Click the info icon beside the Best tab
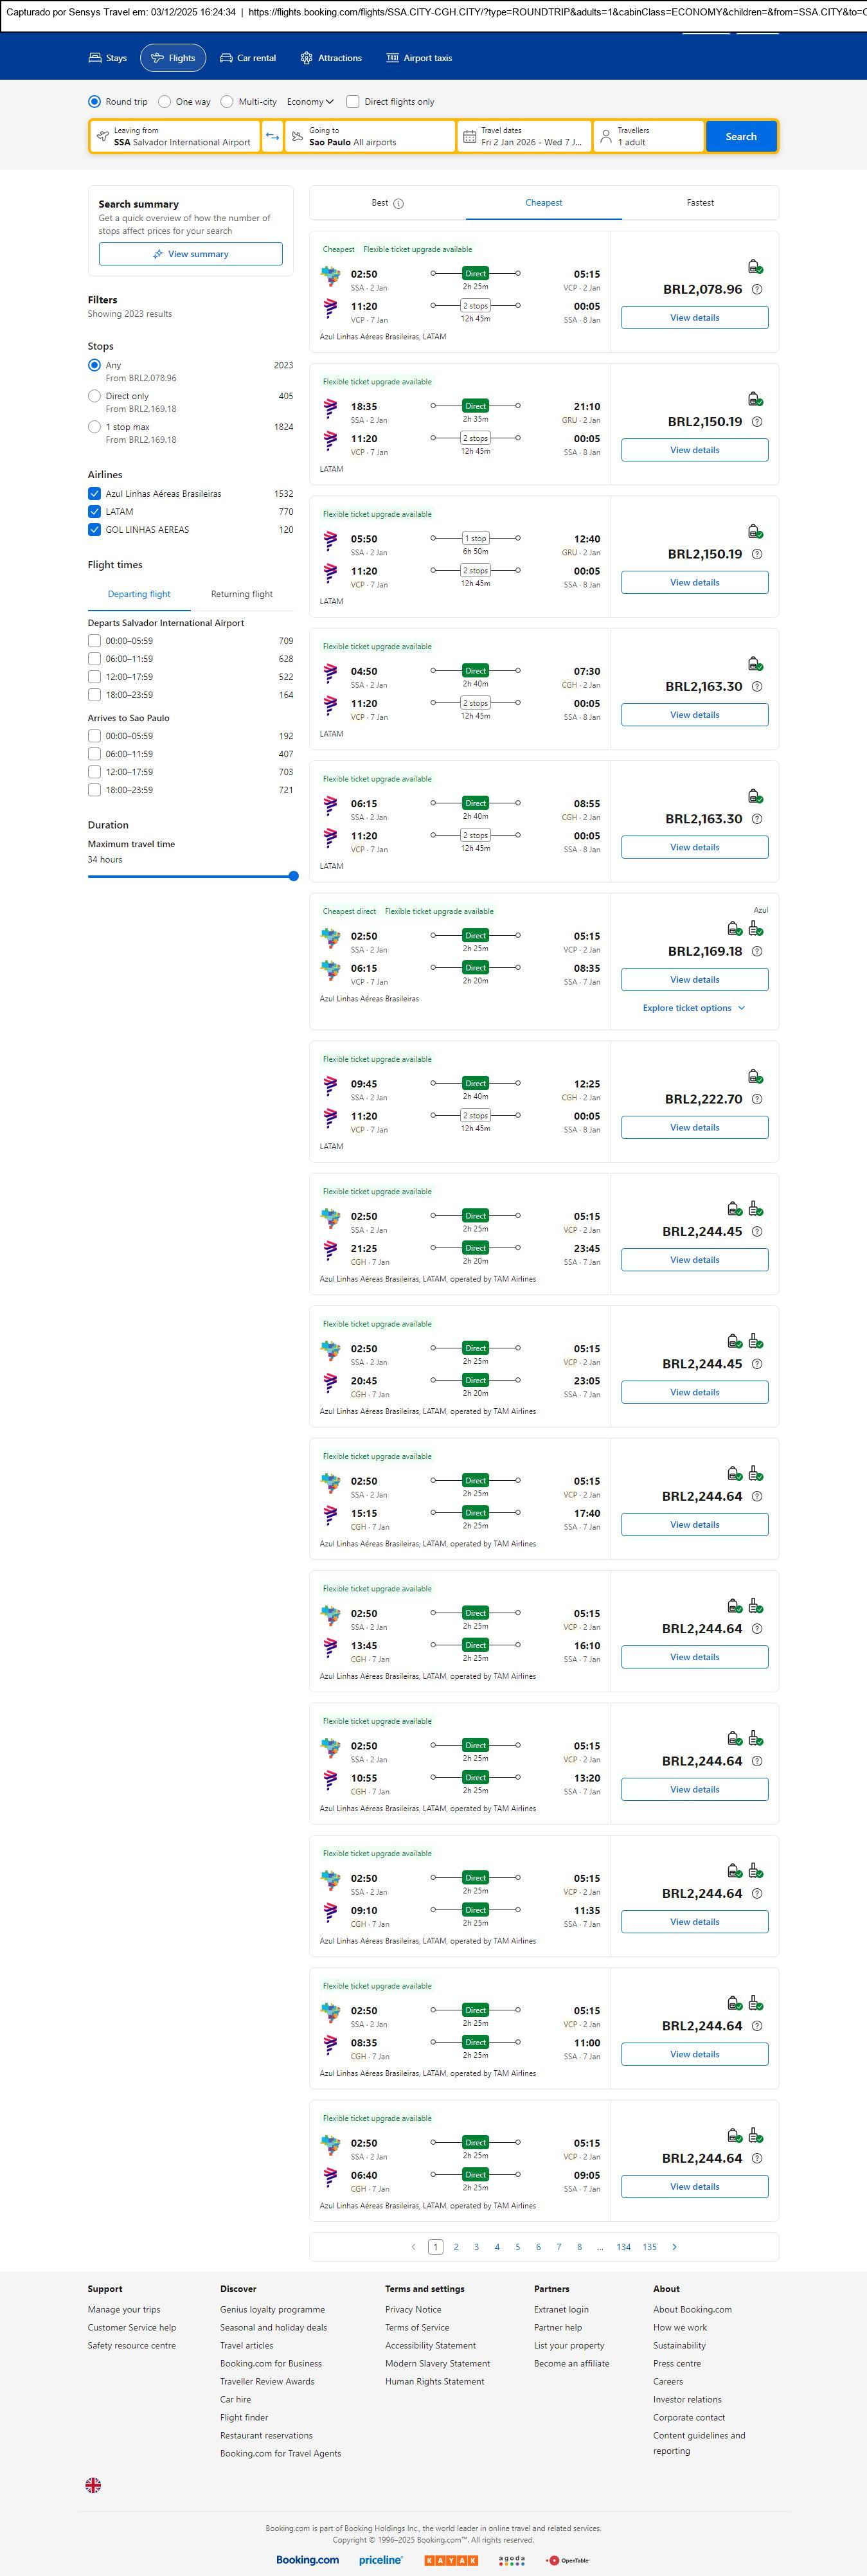Viewport: 867px width, 2576px height. pyautogui.click(x=399, y=204)
